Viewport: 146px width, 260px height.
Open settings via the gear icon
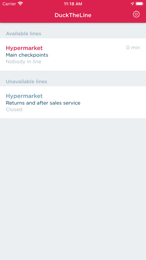coord(136,15)
